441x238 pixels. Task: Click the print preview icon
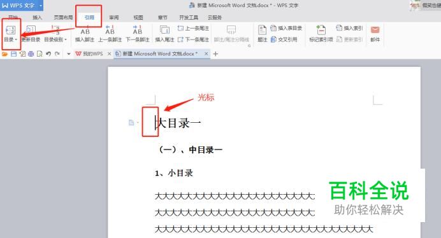click(x=40, y=54)
